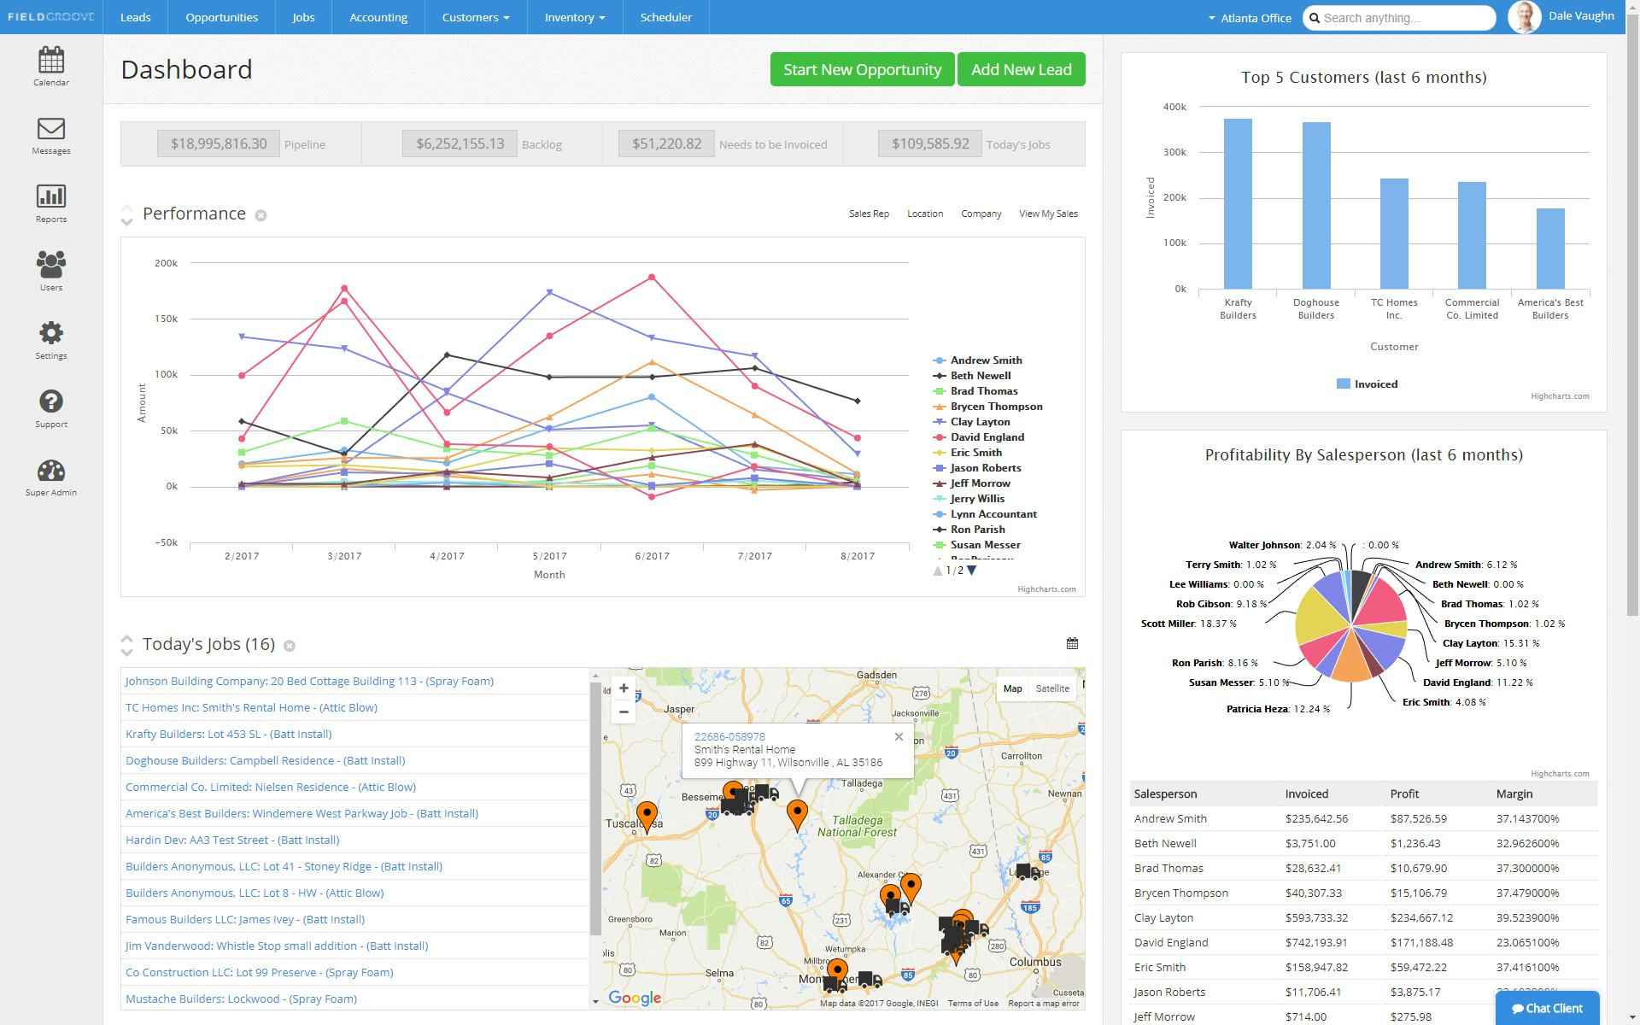Go to Users in the sidebar

(x=51, y=271)
